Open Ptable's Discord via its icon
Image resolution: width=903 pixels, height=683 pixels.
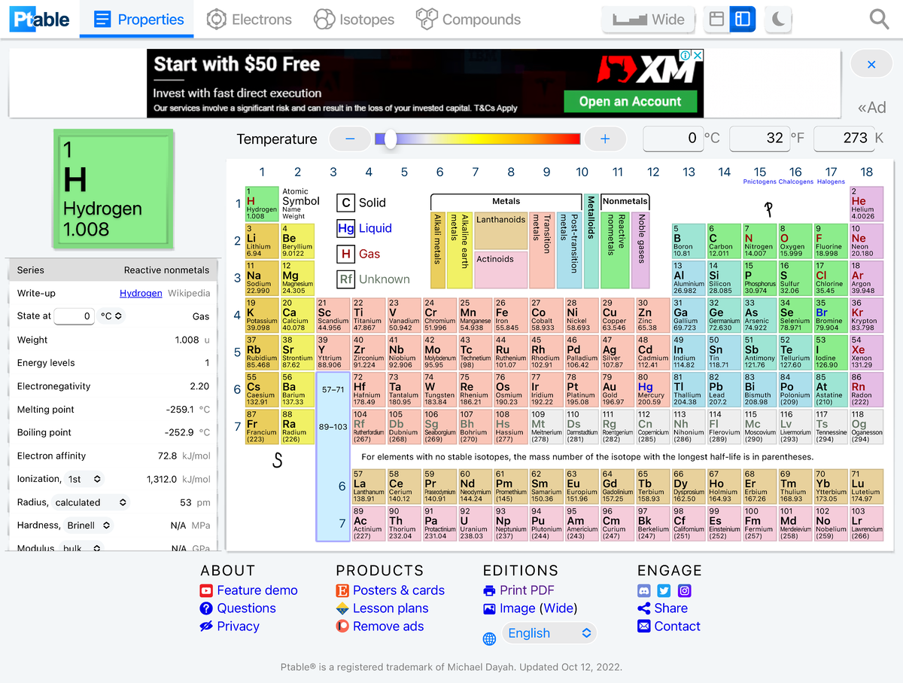click(643, 590)
